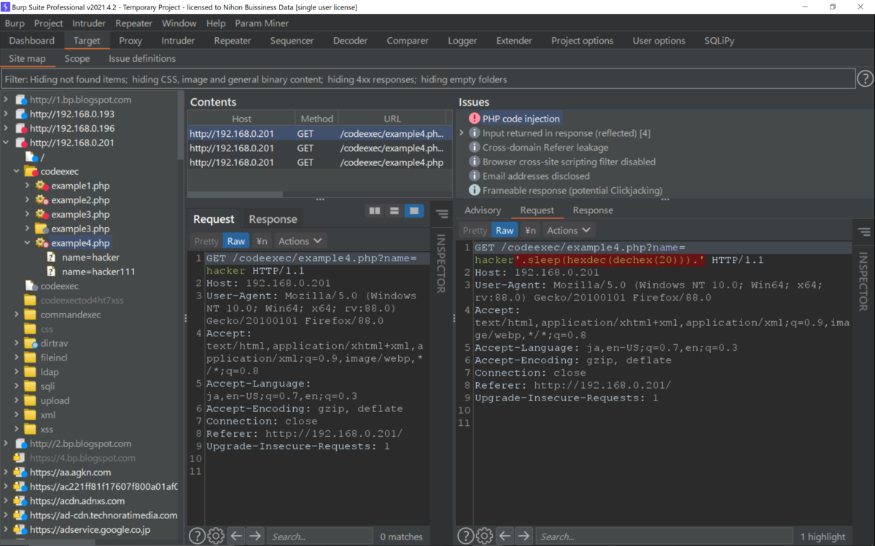
Task: Expand the sqli folder node
Action: pyautogui.click(x=17, y=387)
